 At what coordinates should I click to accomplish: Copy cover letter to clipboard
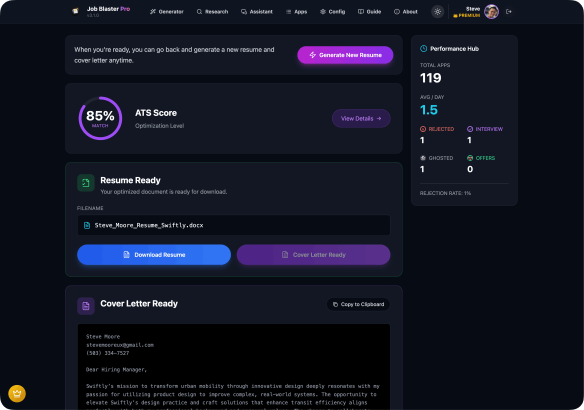click(x=358, y=304)
